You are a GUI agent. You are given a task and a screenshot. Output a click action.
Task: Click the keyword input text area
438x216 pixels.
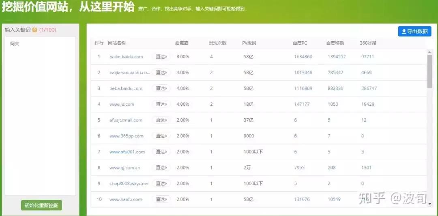(x=40, y=115)
